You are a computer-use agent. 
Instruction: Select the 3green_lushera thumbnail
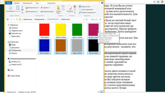[77, 30]
